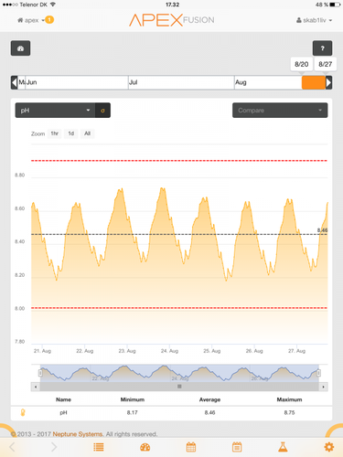Select the All zoom option
The height and width of the screenshot is (457, 343).
87,133
